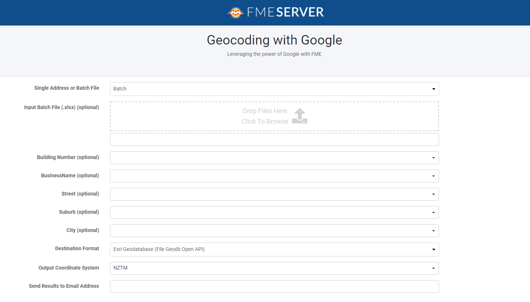Viewport: 530px width, 302px height.
Task: Open the Street dropdown
Action: point(274,194)
